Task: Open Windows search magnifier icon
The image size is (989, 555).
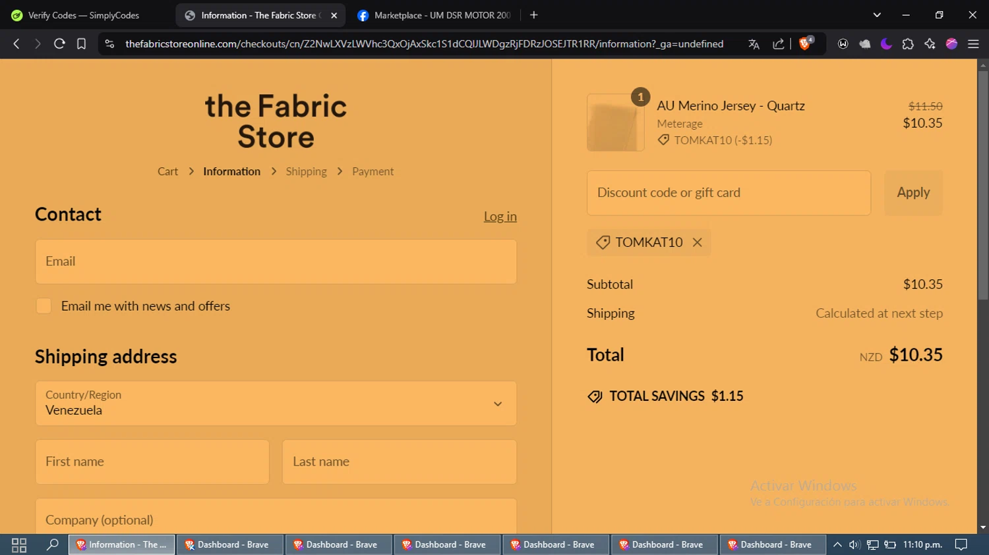Action: coord(53,544)
